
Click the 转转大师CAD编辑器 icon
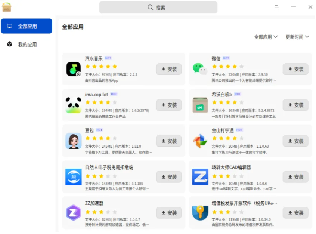[x=200, y=177]
